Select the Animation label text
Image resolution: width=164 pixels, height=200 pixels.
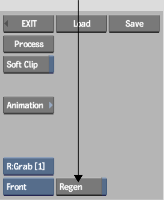[x=25, y=105]
